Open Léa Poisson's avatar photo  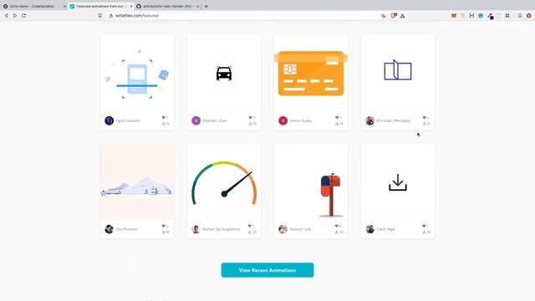(109, 229)
